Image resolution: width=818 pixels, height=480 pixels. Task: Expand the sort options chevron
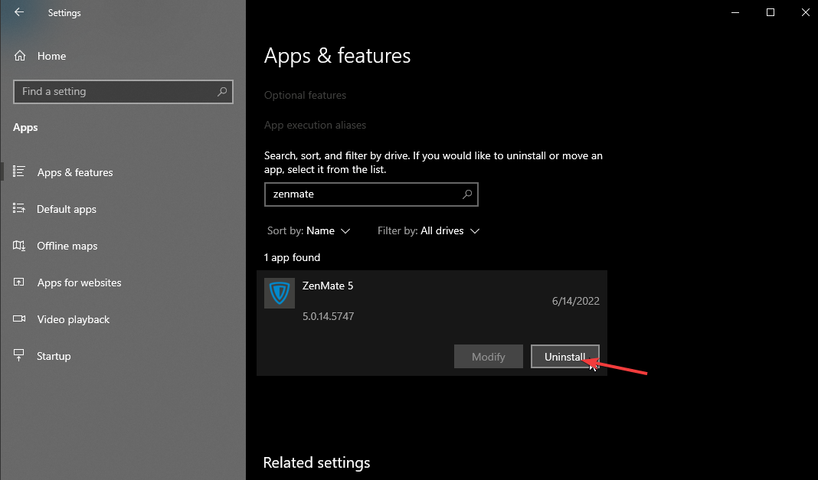coord(346,230)
